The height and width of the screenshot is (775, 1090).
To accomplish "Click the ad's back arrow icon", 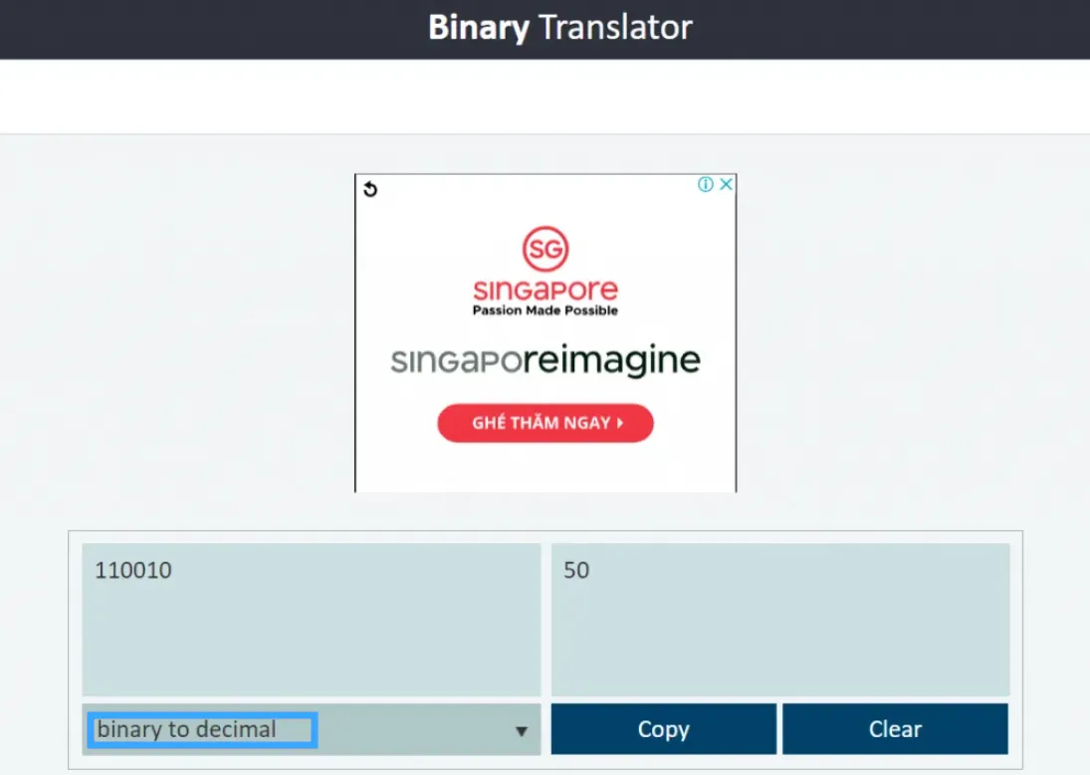I will click(x=370, y=189).
